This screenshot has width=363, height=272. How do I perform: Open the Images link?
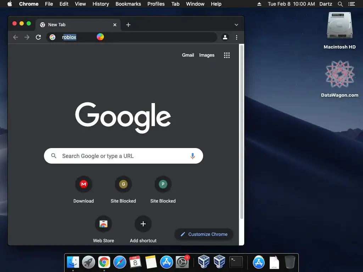point(207,55)
